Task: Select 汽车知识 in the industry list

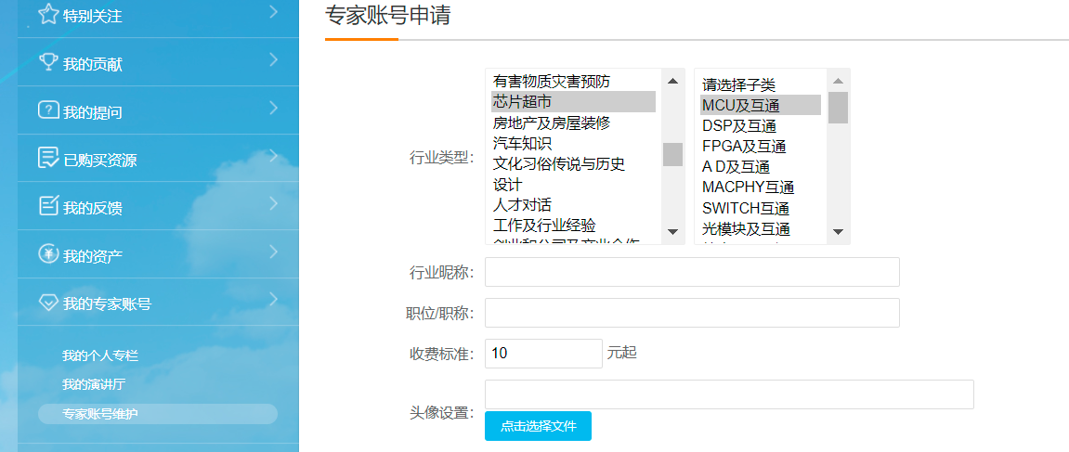Action: click(523, 143)
